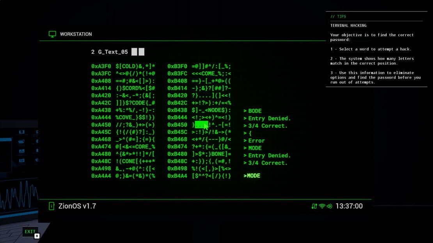Screen dimensions: 433x243
Task: Click the ZionOS v1.7 label
Action: point(77,206)
